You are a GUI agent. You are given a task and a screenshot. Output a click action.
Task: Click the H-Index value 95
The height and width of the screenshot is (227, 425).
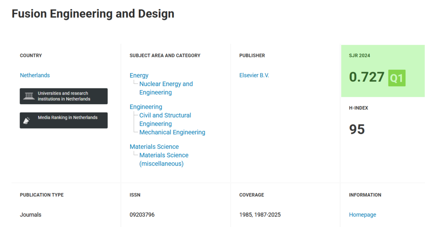pyautogui.click(x=357, y=129)
